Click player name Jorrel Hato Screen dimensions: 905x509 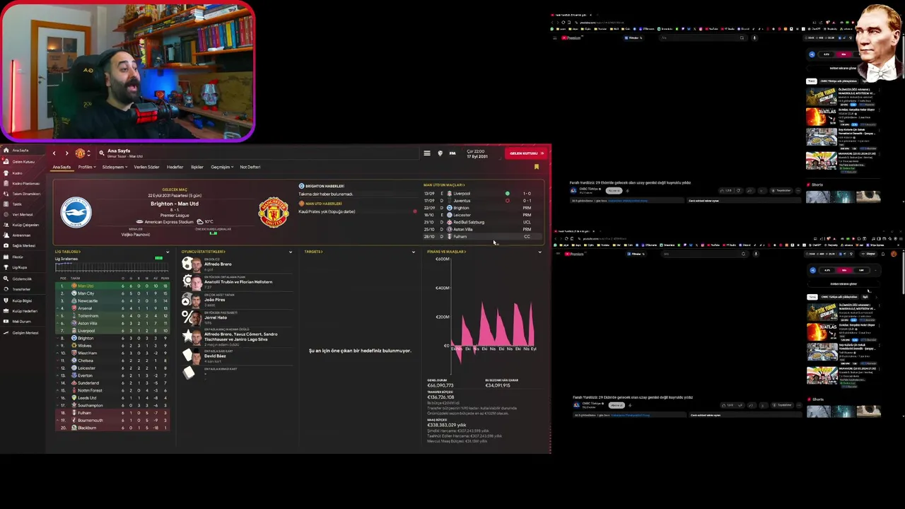click(216, 317)
